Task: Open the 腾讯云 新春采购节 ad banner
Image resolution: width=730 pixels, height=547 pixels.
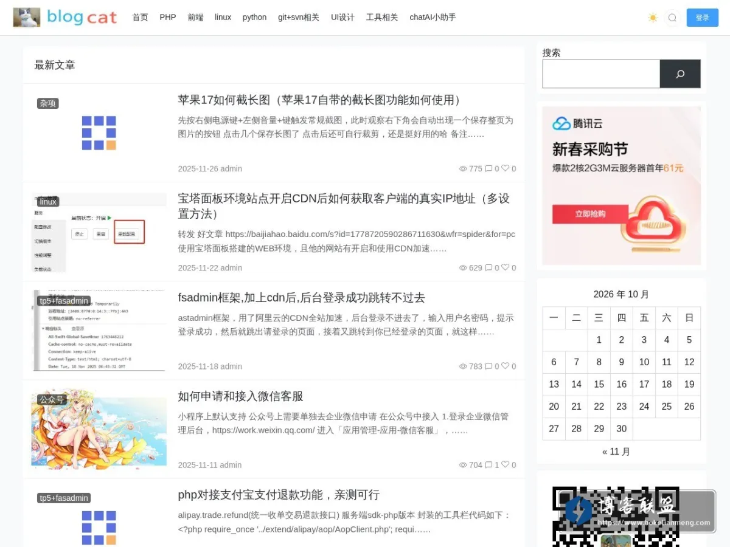Action: click(621, 185)
